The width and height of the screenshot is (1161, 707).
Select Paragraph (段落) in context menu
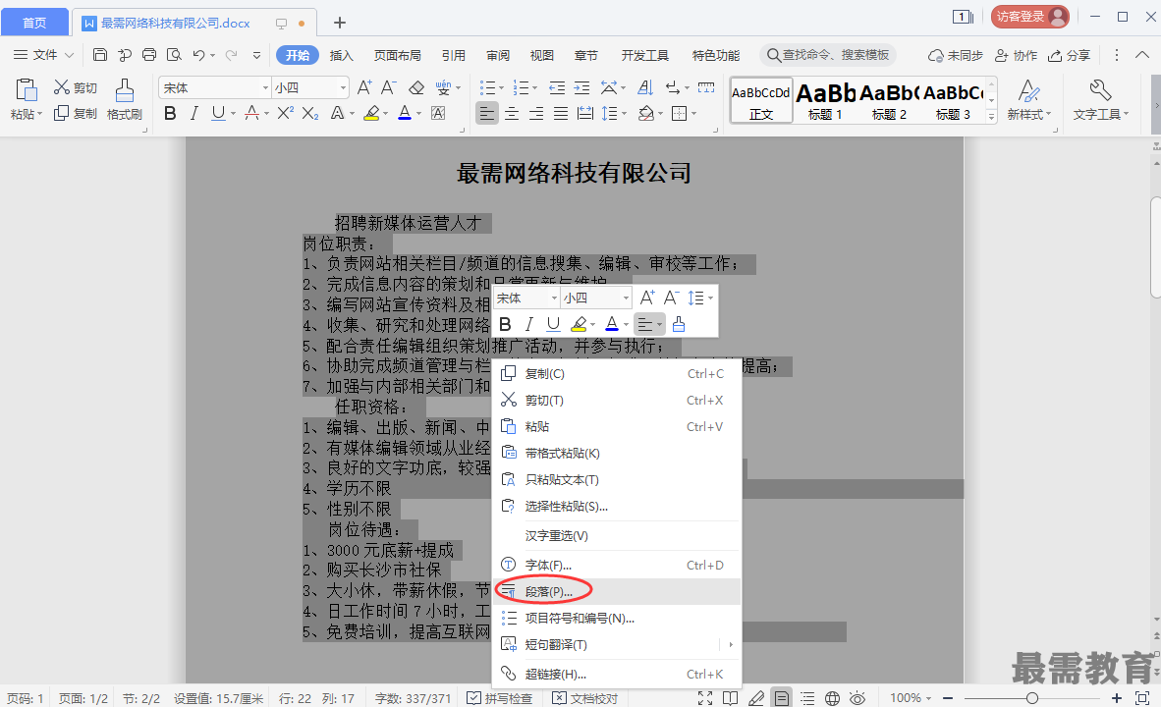coord(617,591)
